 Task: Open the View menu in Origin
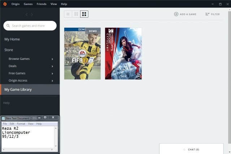coord(53,4)
